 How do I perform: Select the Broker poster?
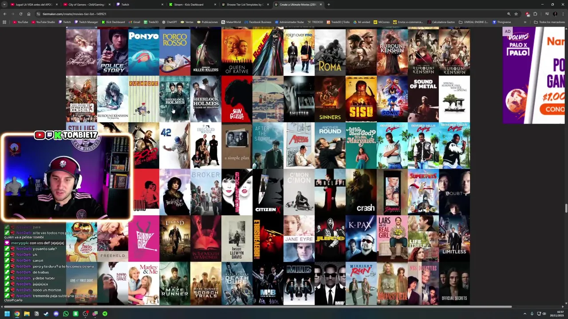pos(205,193)
